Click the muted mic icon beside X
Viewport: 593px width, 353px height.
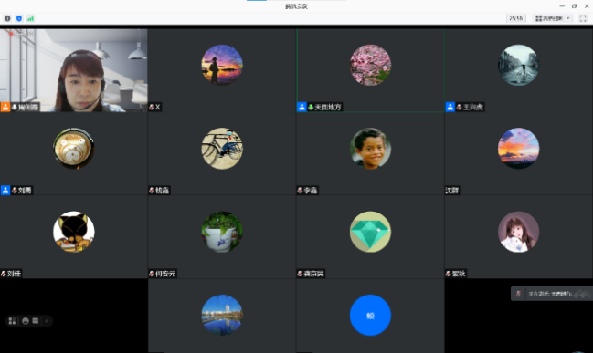152,107
